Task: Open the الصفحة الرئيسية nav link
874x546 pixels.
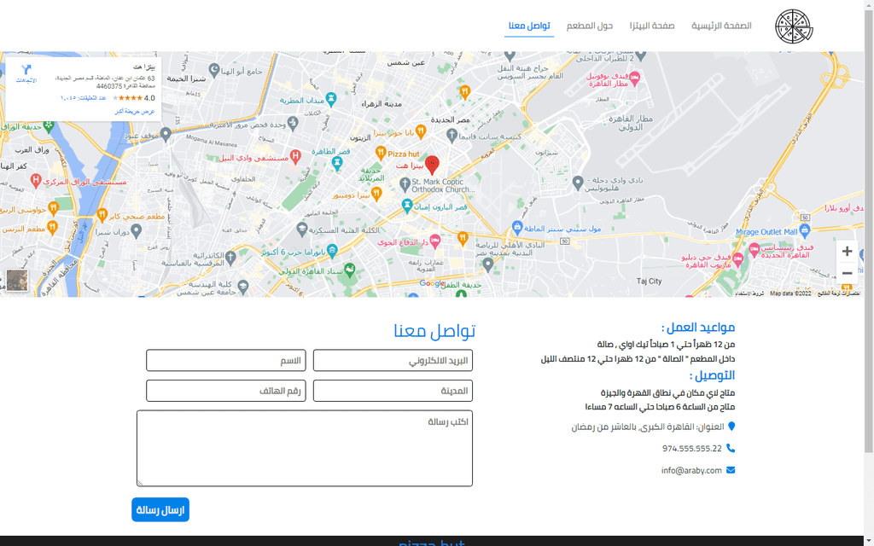Action: point(721,26)
